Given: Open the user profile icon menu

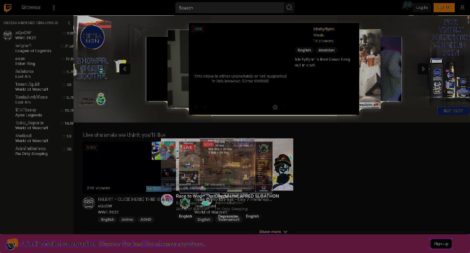Looking at the screenshot, I should click(x=462, y=8).
